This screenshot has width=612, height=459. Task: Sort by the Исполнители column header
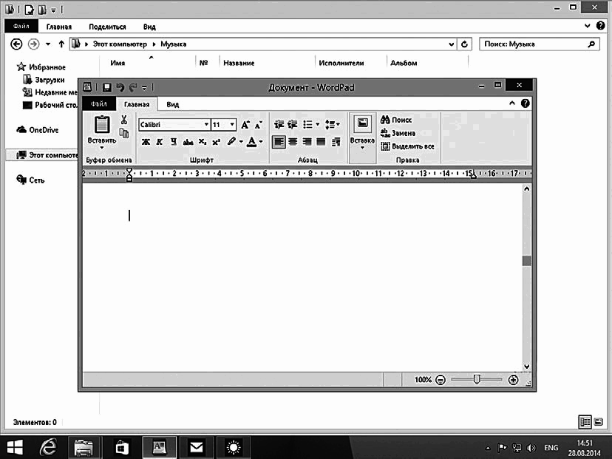coord(341,63)
